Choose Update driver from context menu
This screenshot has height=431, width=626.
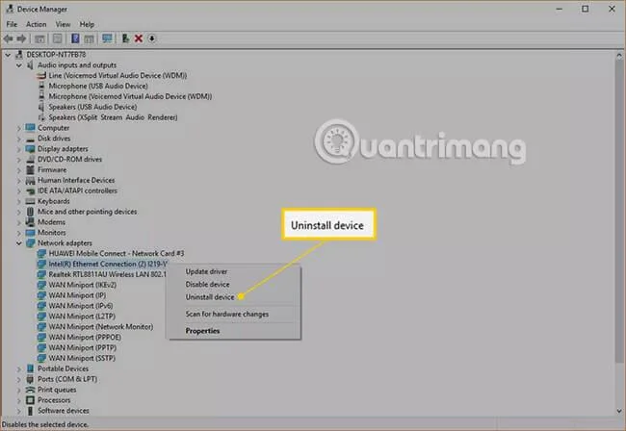[206, 271]
